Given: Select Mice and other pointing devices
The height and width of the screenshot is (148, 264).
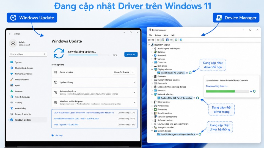Looking at the screenshot, I should tap(172, 87).
